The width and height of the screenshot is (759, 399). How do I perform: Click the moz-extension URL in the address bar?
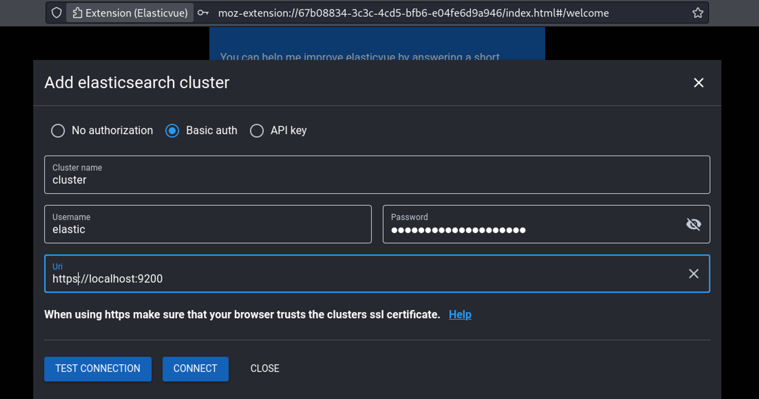pos(413,13)
